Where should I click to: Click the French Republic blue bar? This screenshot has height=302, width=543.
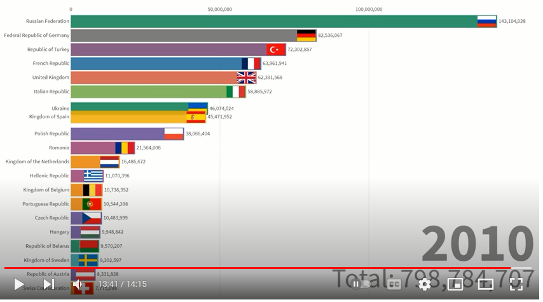156,64
